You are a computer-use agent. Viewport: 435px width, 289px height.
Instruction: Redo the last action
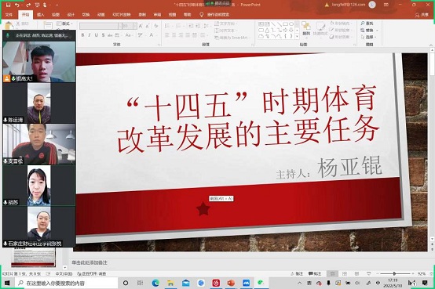pyautogui.click(x=27, y=5)
